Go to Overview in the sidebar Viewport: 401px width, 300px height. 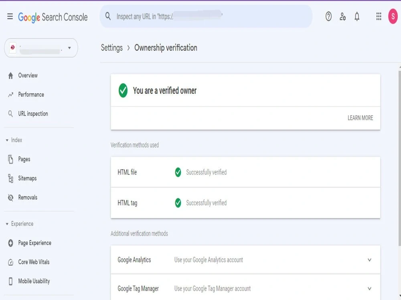click(x=28, y=76)
